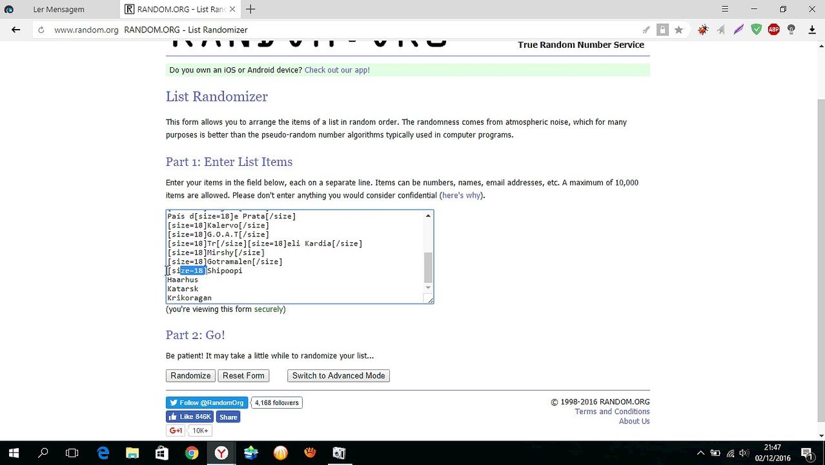Screen dimensions: 825x465
Task: Open the orange sphere app in taskbar
Action: click(x=280, y=453)
